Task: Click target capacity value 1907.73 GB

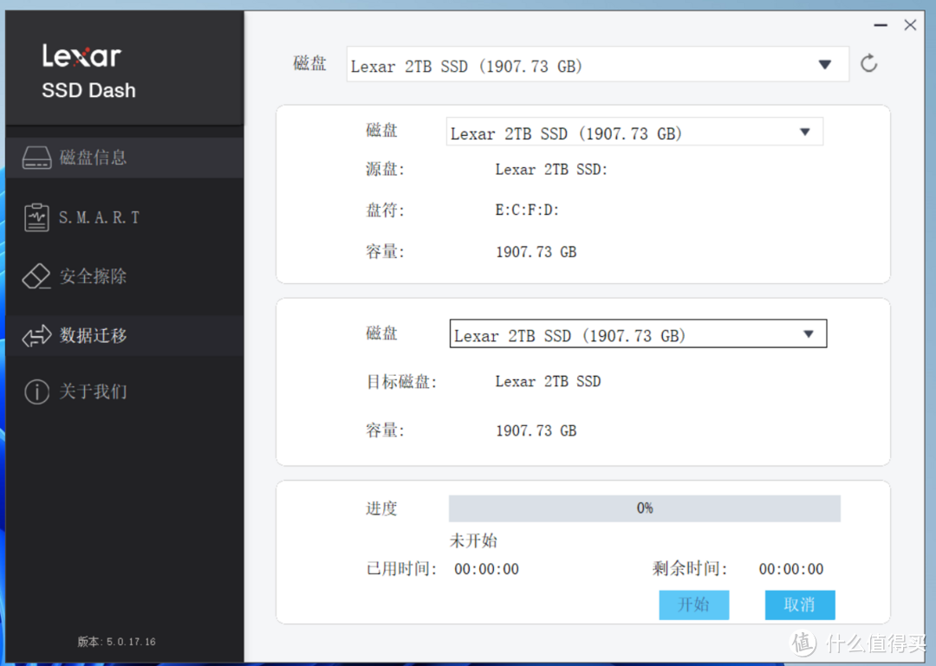Action: coord(536,431)
